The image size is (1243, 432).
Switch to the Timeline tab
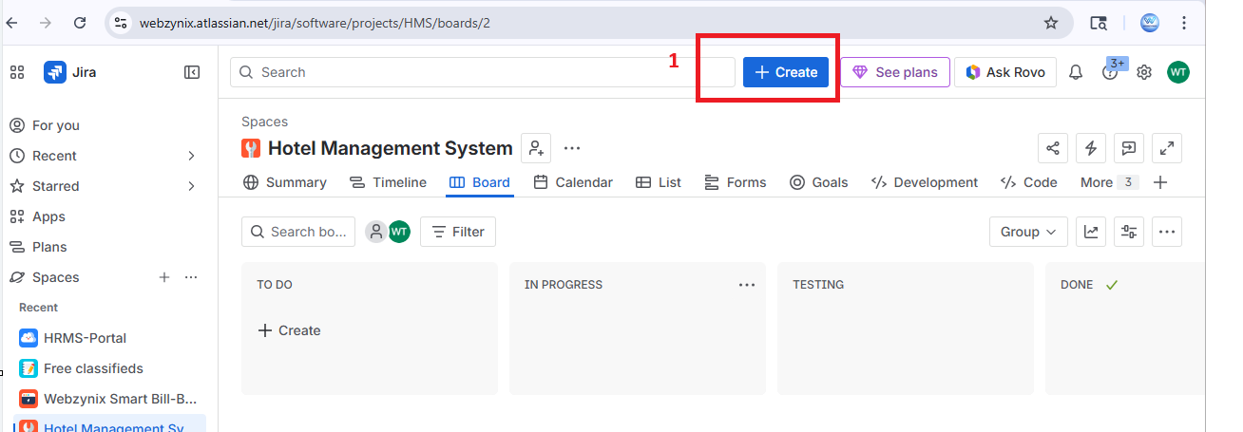[388, 182]
